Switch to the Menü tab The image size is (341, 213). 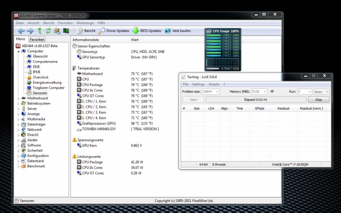(x=21, y=39)
